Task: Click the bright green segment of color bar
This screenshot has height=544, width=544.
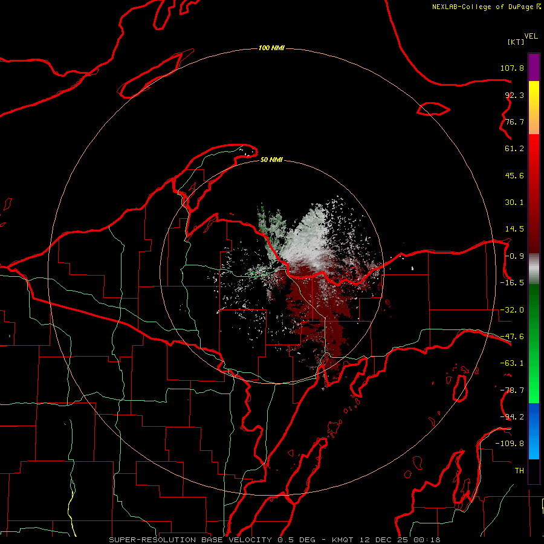Action: (x=534, y=381)
